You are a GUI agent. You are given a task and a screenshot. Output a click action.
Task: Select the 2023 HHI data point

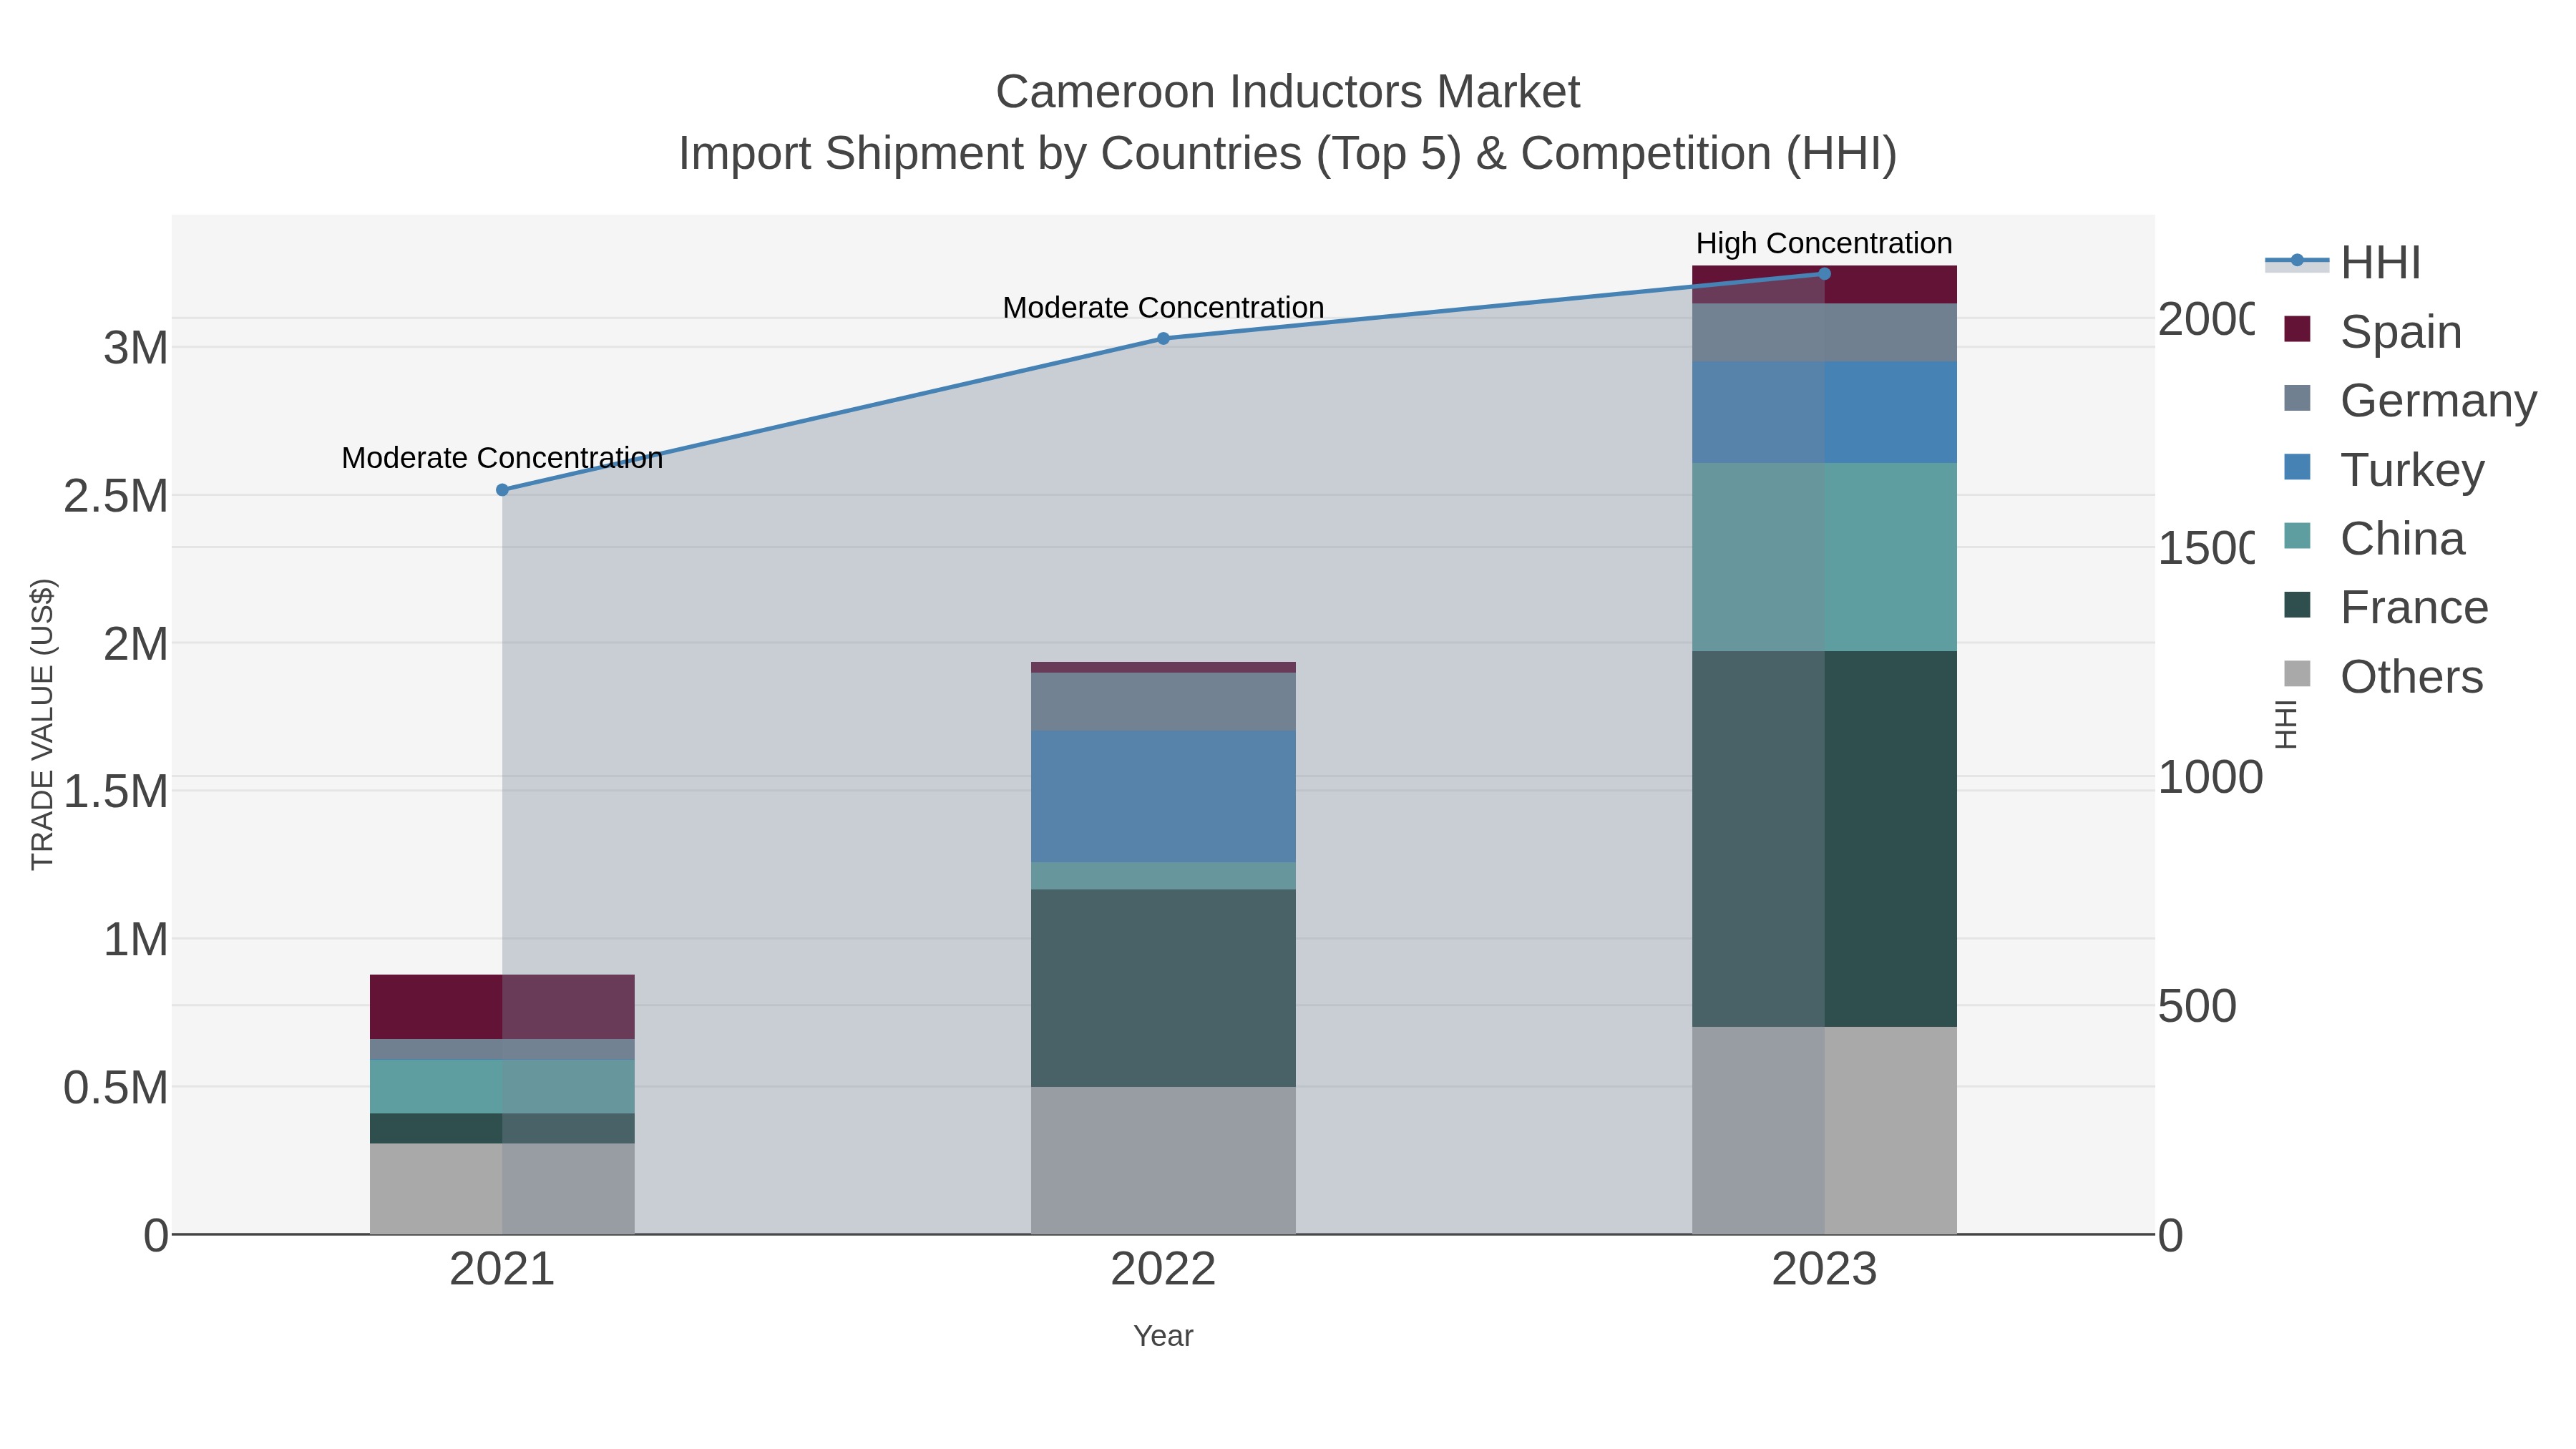tap(1824, 274)
